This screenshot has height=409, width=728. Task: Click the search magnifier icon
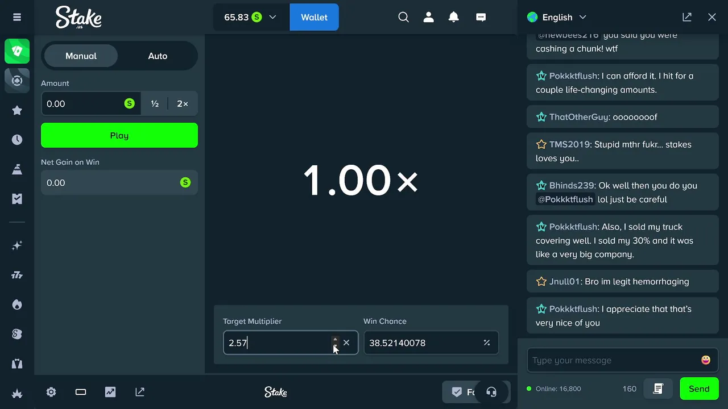403,17
